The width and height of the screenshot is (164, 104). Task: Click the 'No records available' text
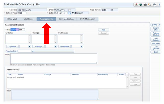pos(16,77)
